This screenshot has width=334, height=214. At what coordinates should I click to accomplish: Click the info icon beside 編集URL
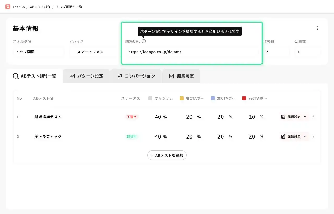pos(144,41)
